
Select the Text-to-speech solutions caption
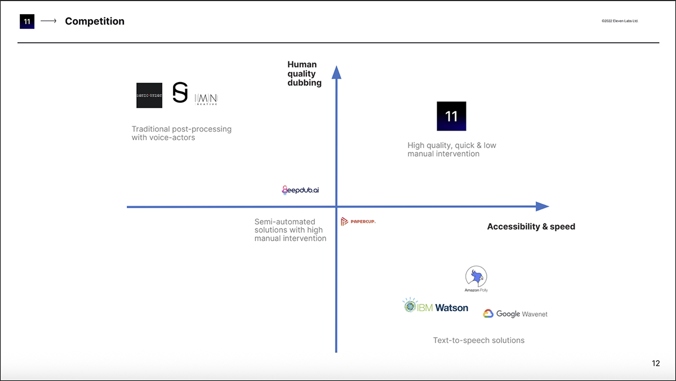479,340
